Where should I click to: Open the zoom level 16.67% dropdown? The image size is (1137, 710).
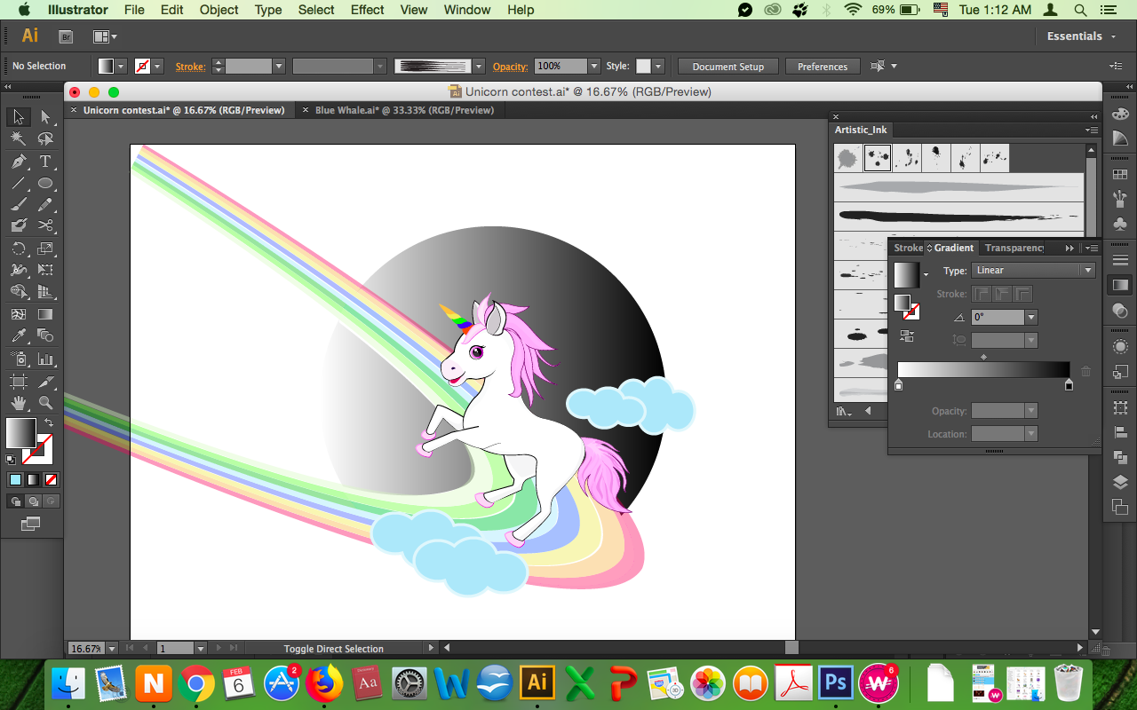pyautogui.click(x=111, y=649)
